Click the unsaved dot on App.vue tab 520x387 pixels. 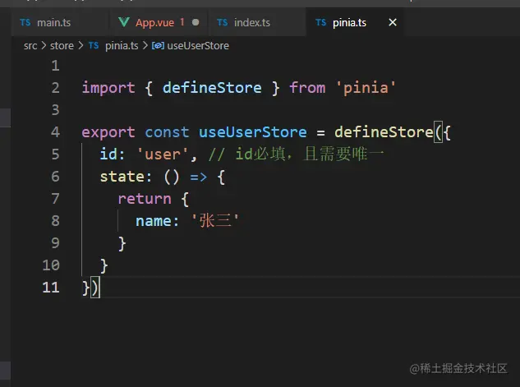click(196, 22)
